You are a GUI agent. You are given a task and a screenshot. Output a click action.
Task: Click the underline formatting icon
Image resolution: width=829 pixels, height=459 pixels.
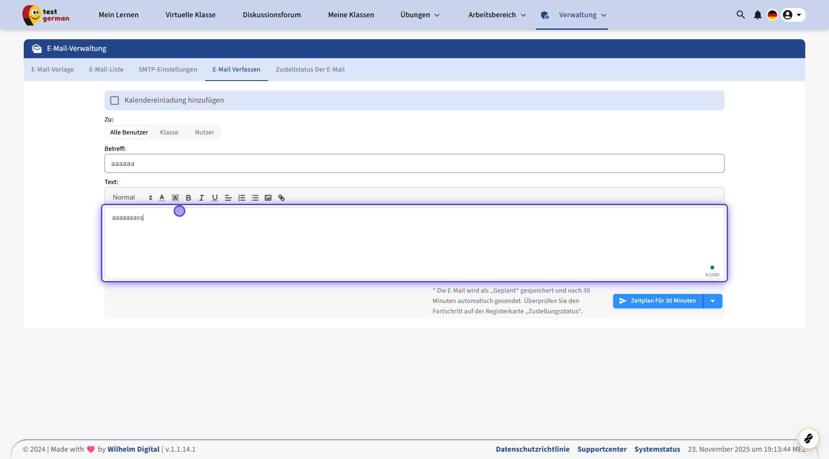[215, 198]
